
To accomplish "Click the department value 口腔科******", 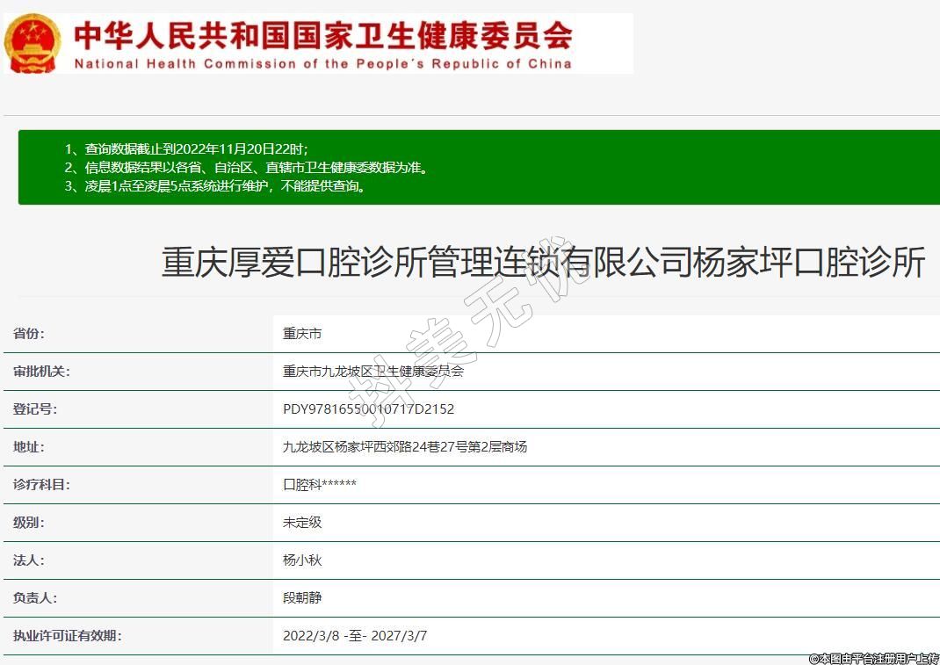I will (320, 485).
